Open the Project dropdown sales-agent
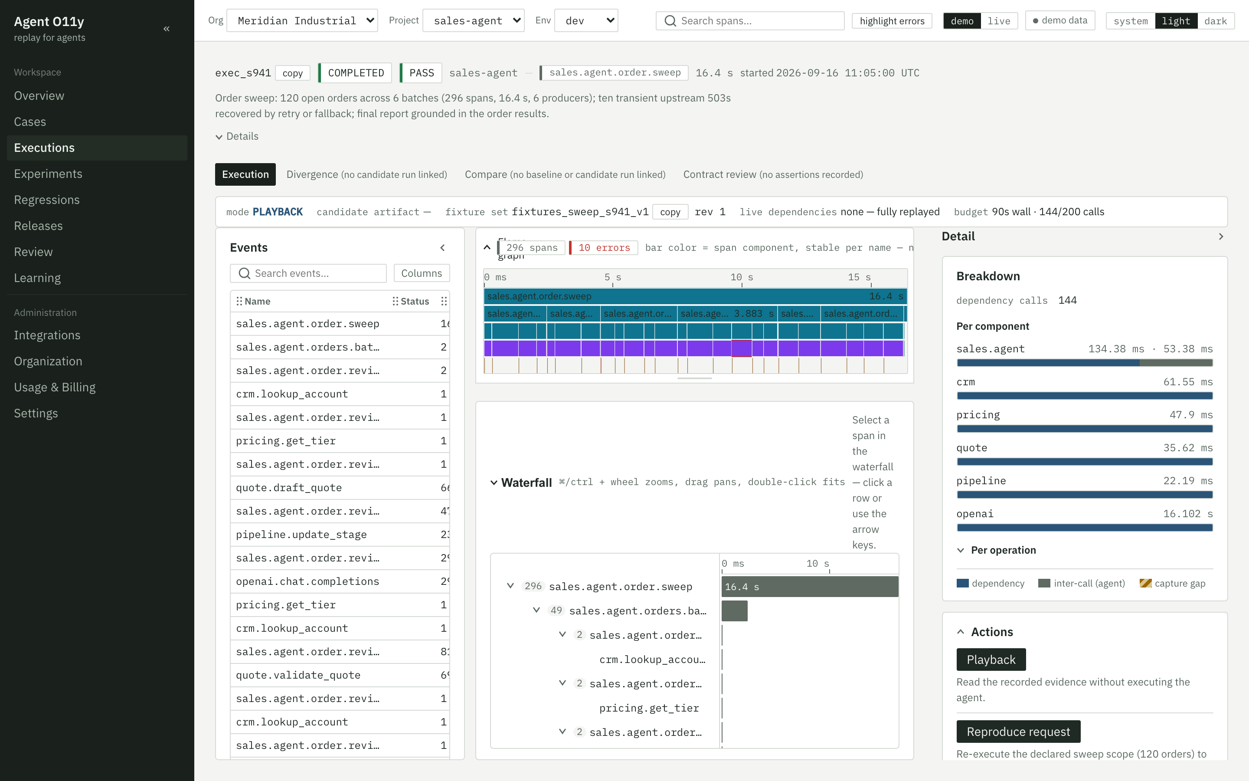This screenshot has width=1249, height=781. click(473, 21)
